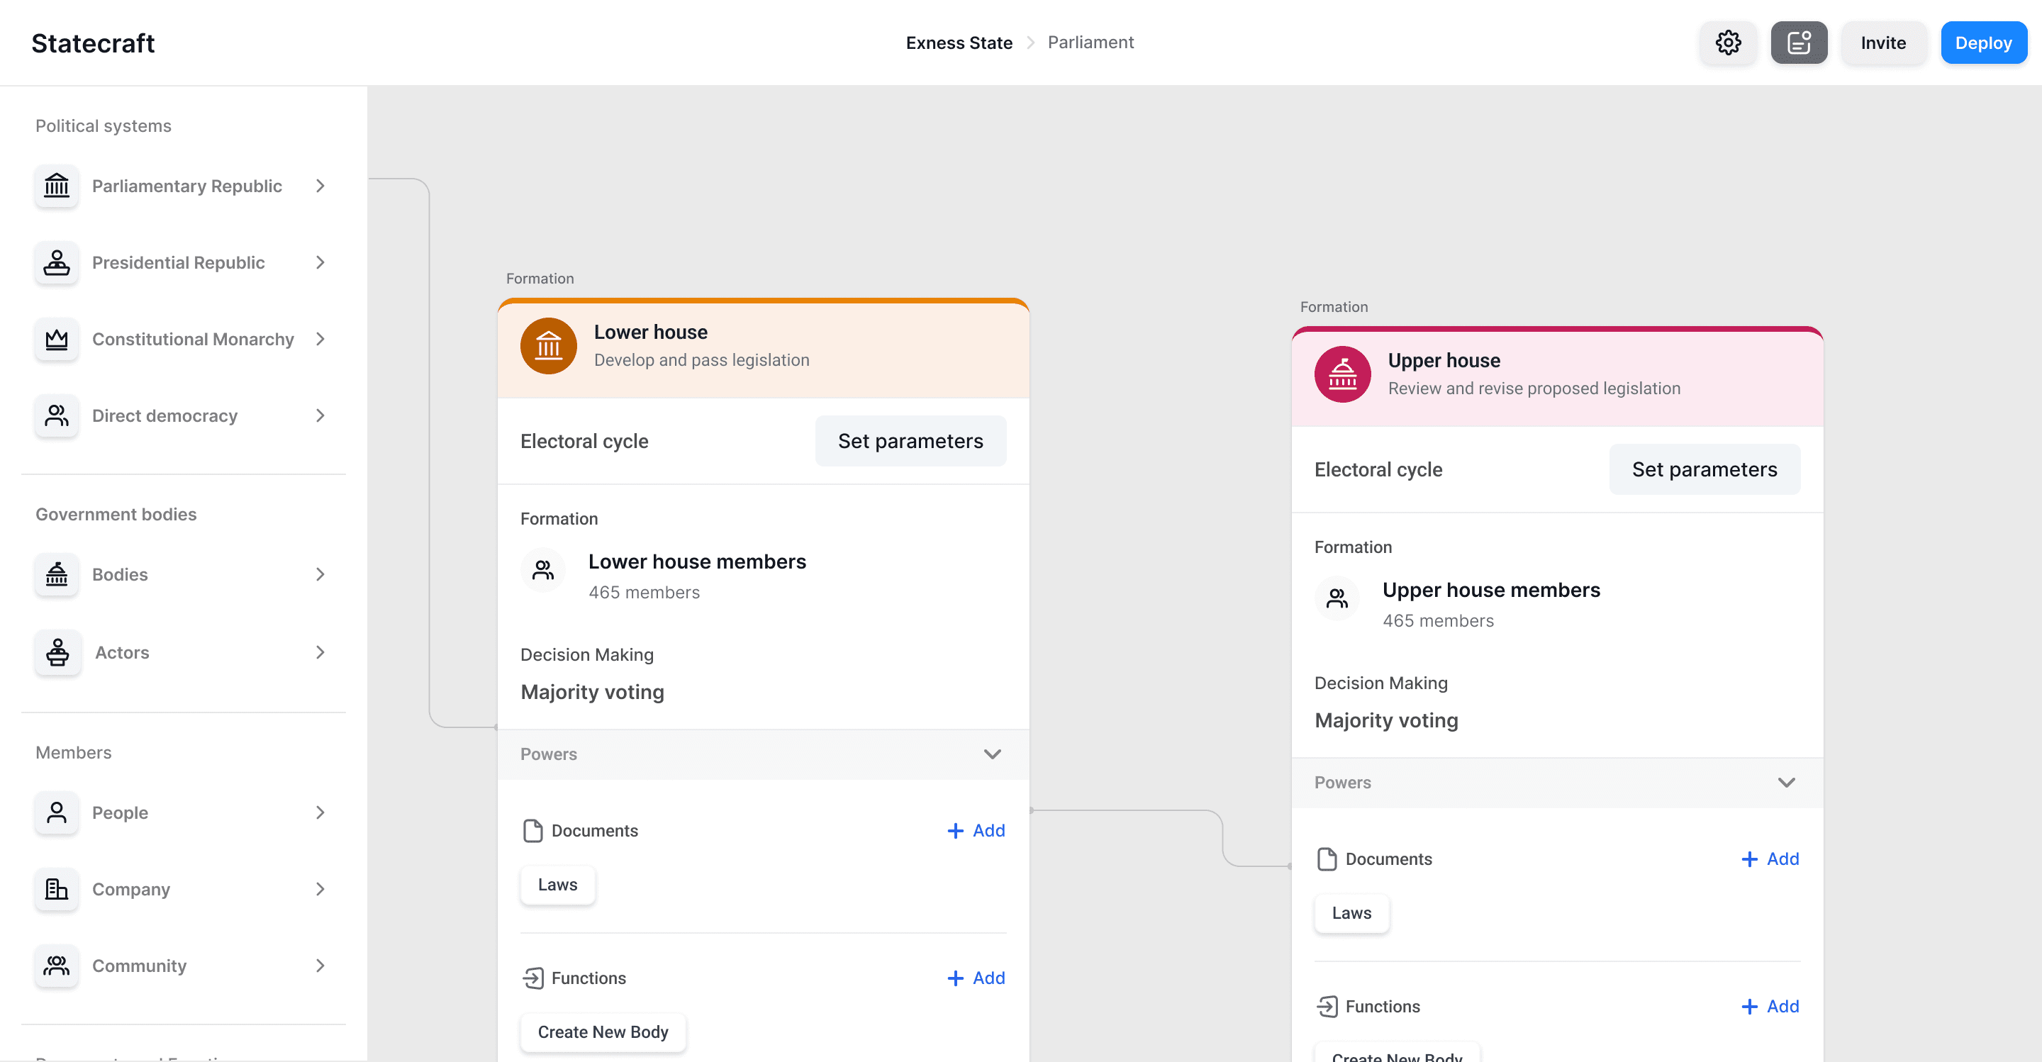2042x1062 pixels.
Task: Open the notes panel icon next to Invite
Action: click(x=1799, y=43)
